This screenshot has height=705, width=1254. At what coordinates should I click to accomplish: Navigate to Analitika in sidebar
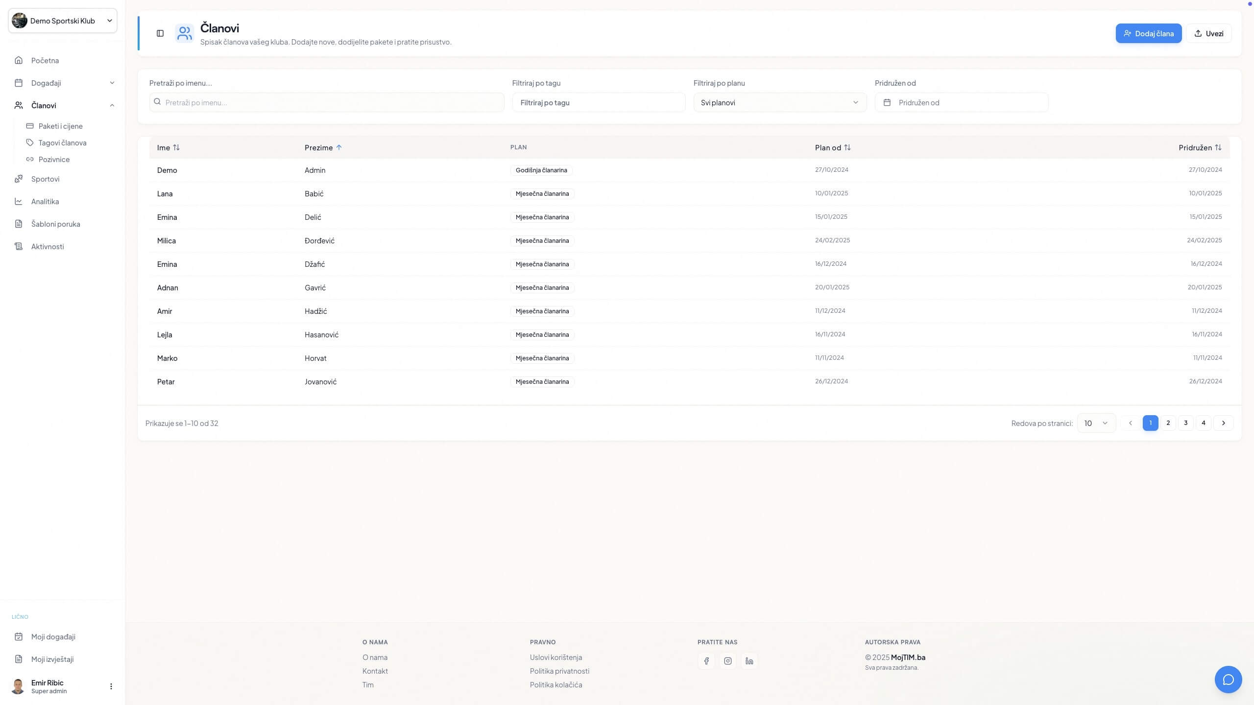[45, 201]
